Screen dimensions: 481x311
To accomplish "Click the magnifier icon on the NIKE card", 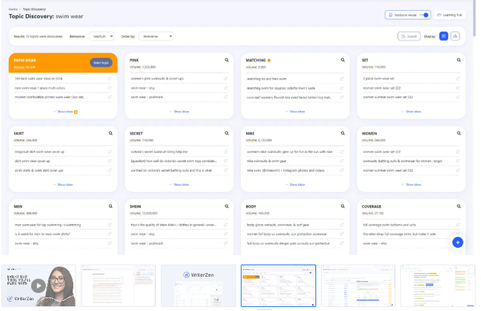I will tap(342, 133).
